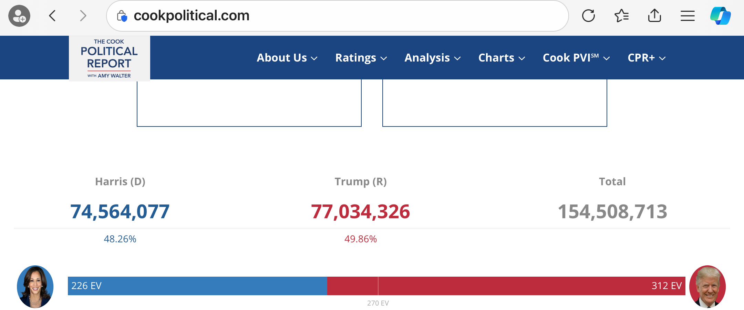This screenshot has width=744, height=310.
Task: Open the favorites list icon
Action: click(x=621, y=16)
